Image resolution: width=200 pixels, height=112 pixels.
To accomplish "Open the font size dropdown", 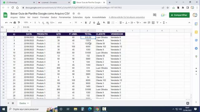I will (x=78, y=23).
